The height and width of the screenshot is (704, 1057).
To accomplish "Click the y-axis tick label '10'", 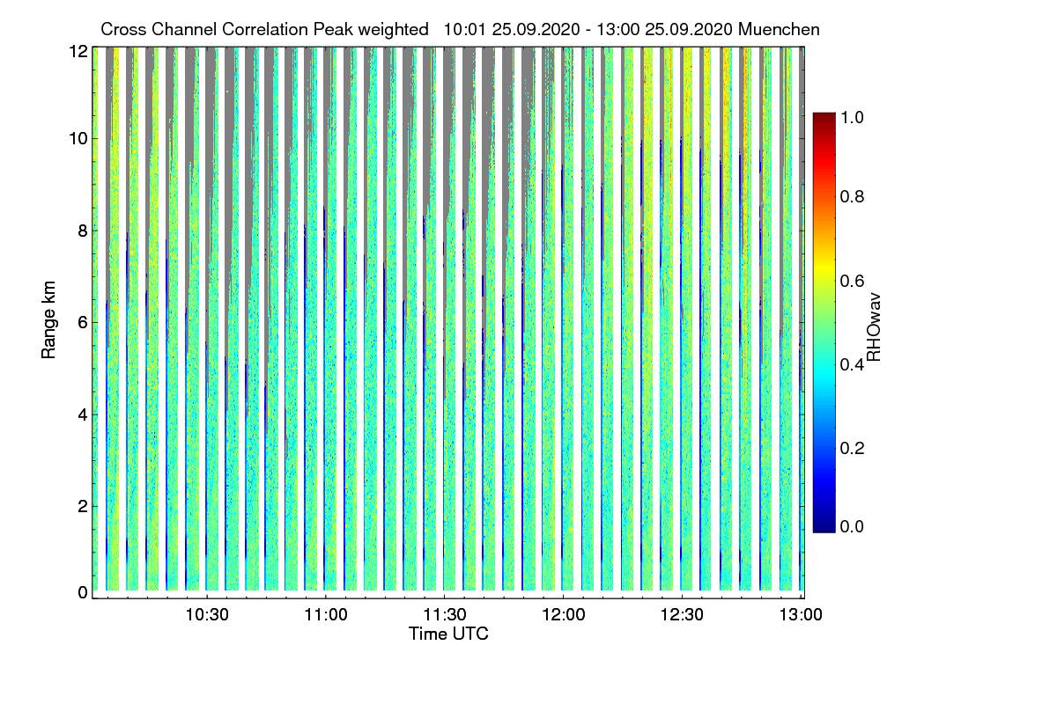I will (78, 138).
